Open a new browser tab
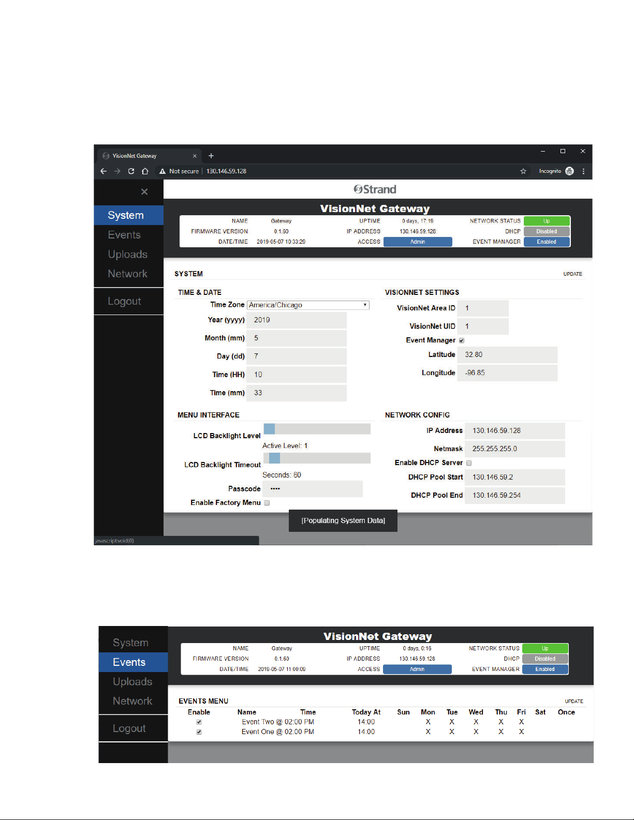The height and width of the screenshot is (820, 634). 211,156
